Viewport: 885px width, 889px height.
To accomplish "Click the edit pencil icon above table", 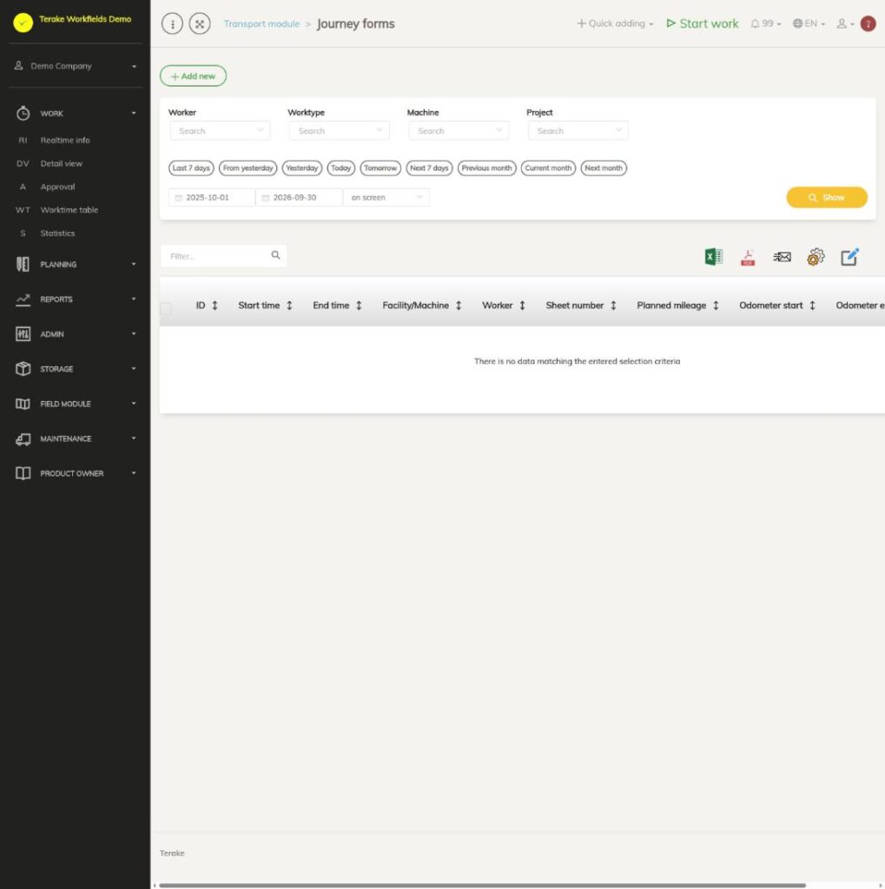I will click(849, 257).
